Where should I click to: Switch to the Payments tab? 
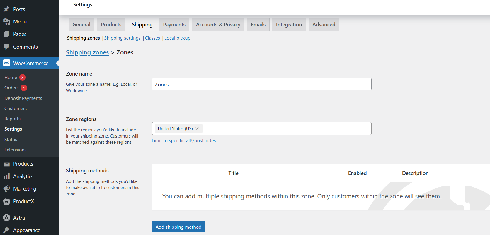tap(174, 25)
